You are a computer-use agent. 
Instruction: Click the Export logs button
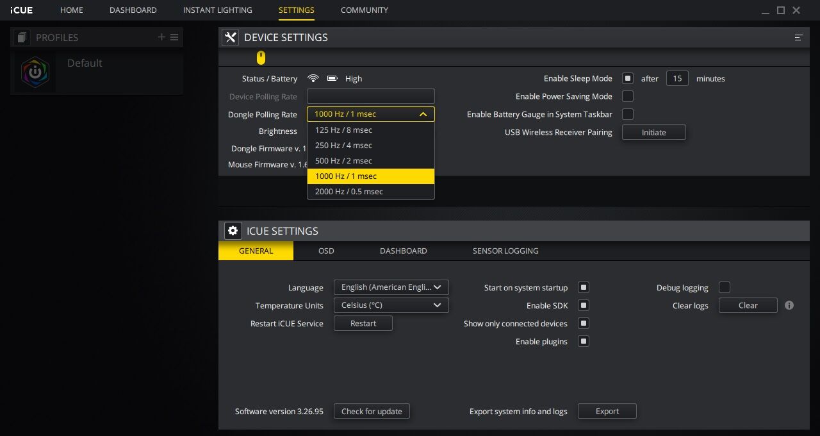[x=607, y=411]
